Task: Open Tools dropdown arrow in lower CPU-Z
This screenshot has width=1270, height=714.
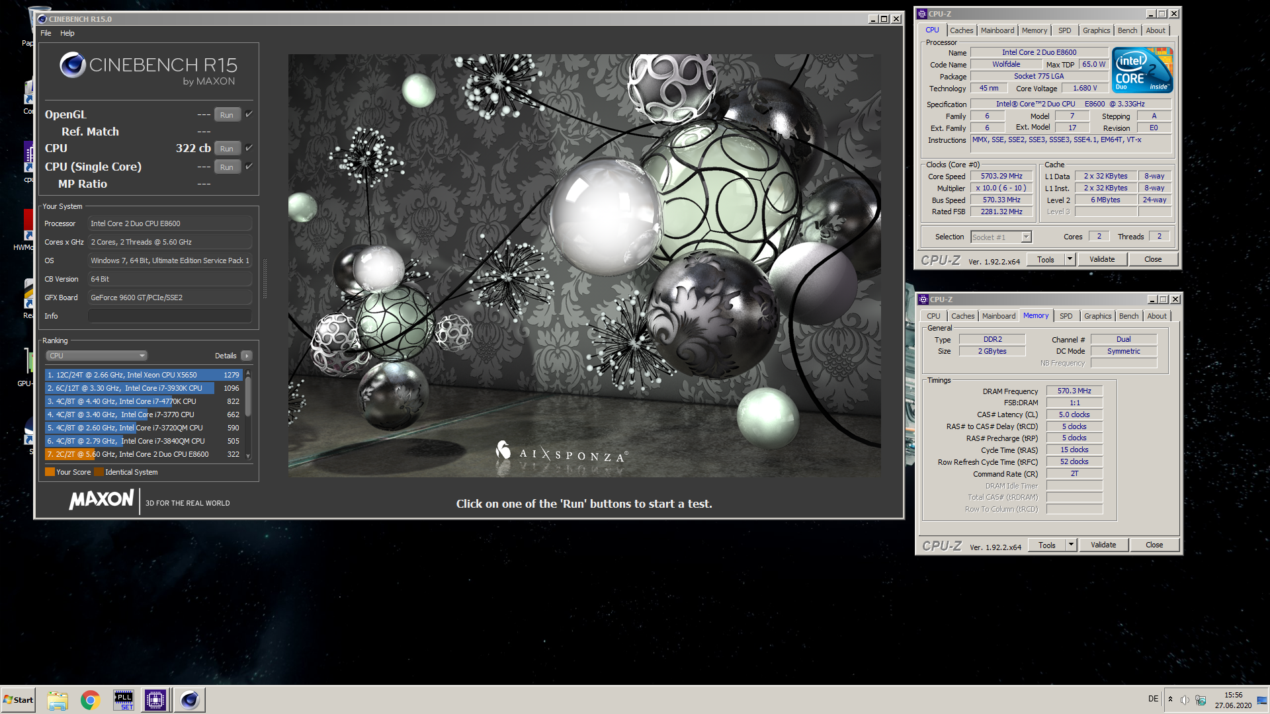Action: click(1071, 545)
